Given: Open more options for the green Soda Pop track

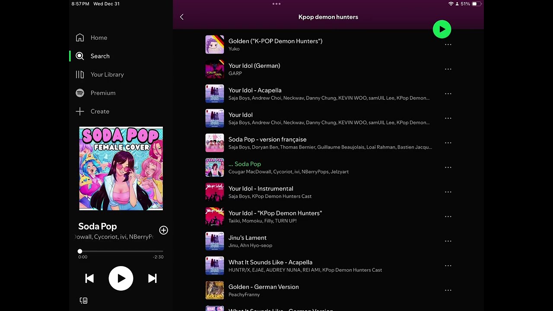Looking at the screenshot, I should pos(448,168).
